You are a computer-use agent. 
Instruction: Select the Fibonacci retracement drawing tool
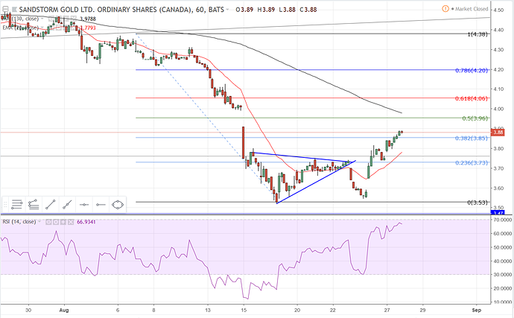point(17,203)
